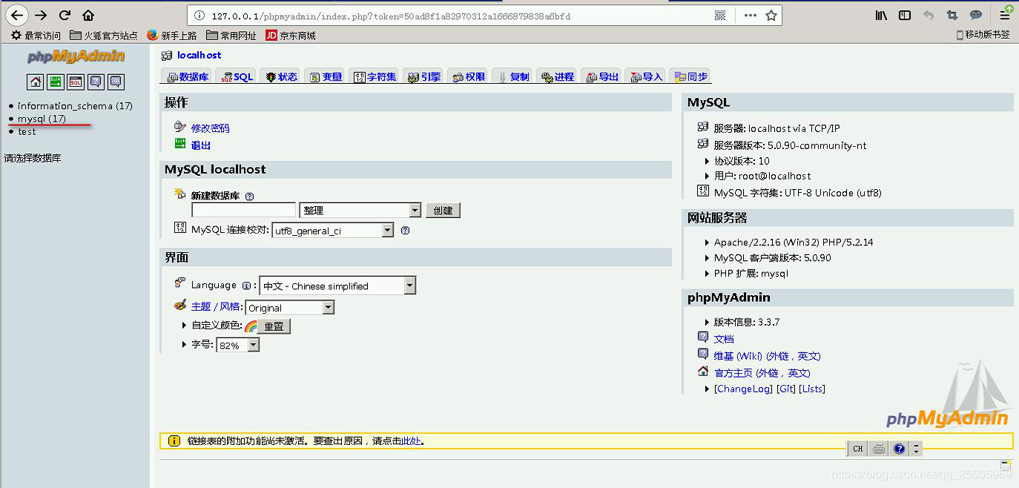Select the mysql (17) database
Screen dimensions: 1019x488
[x=42, y=119]
